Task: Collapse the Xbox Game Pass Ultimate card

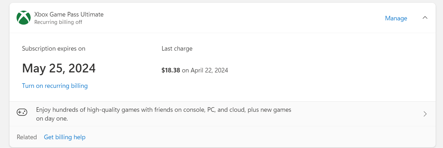Action: [x=425, y=18]
